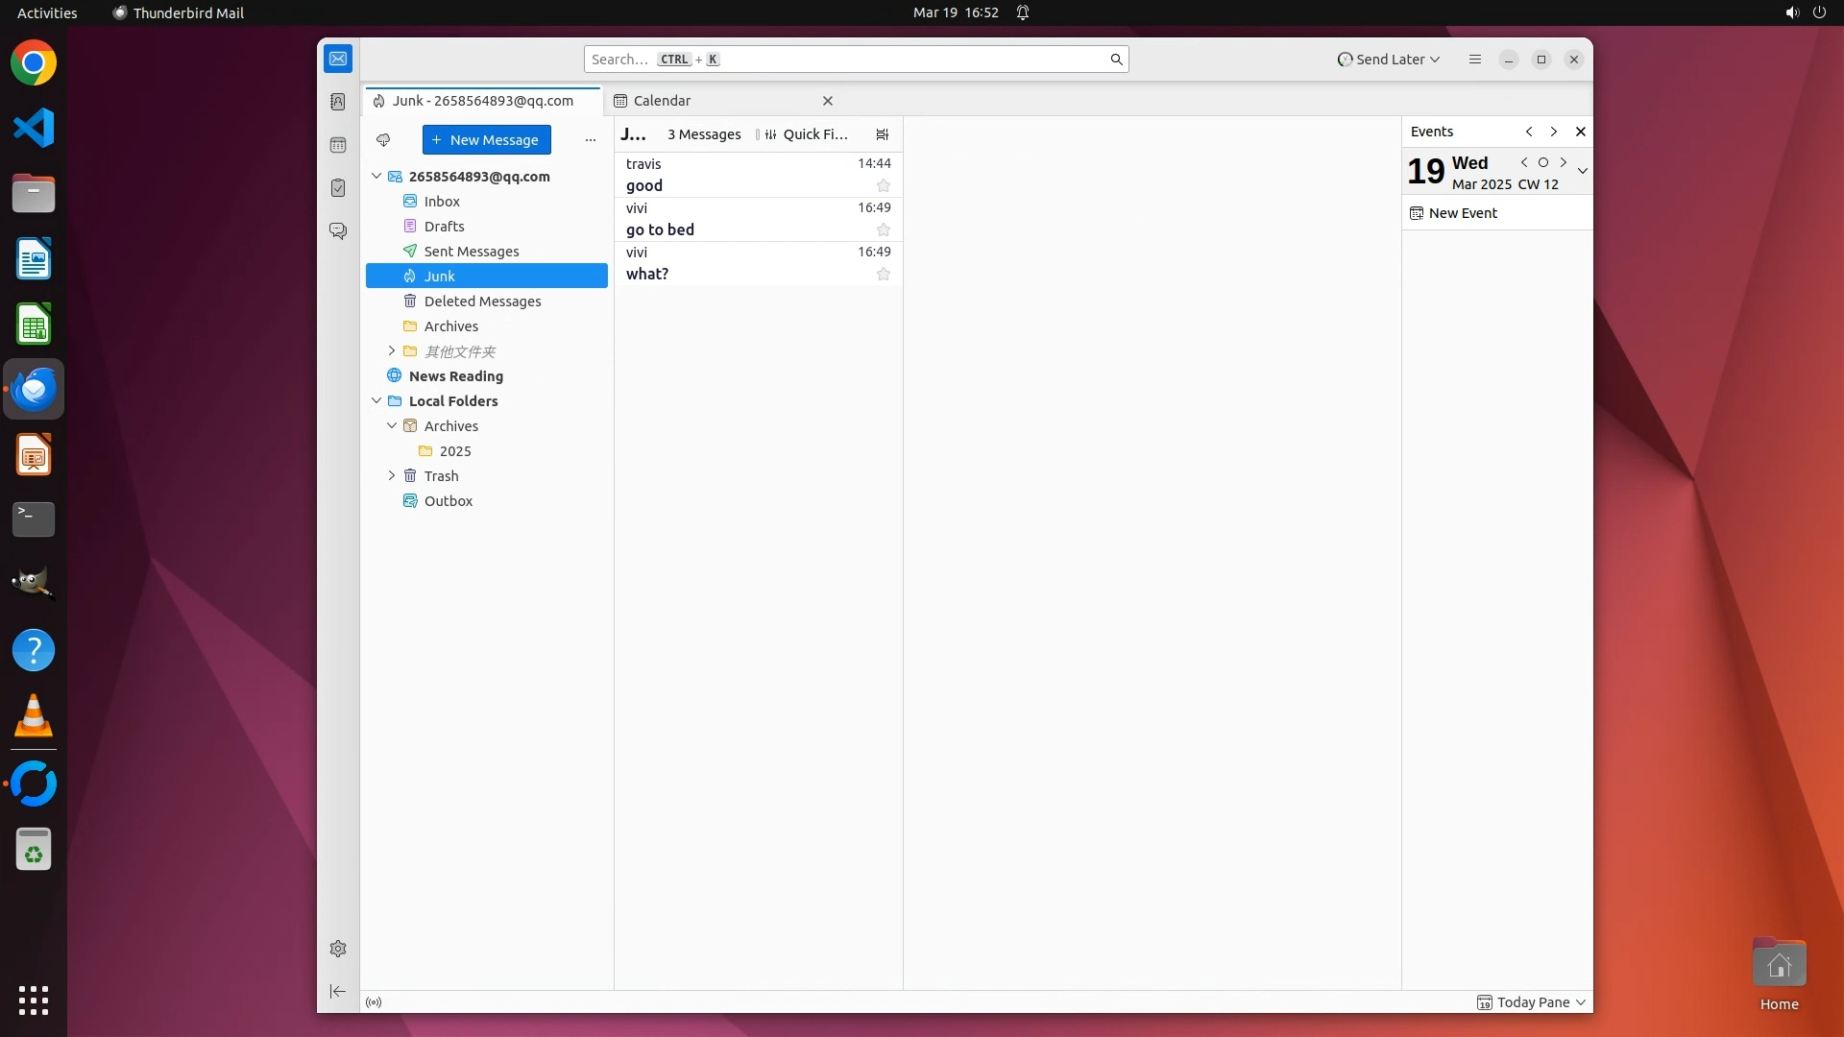This screenshot has width=1844, height=1037.
Task: Open the Calendar space in sidebar
Action: point(338,145)
